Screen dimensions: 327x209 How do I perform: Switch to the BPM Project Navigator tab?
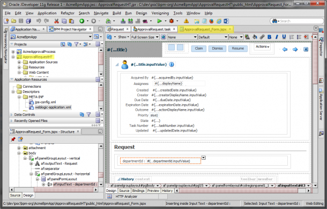pyautogui.click(x=70, y=29)
